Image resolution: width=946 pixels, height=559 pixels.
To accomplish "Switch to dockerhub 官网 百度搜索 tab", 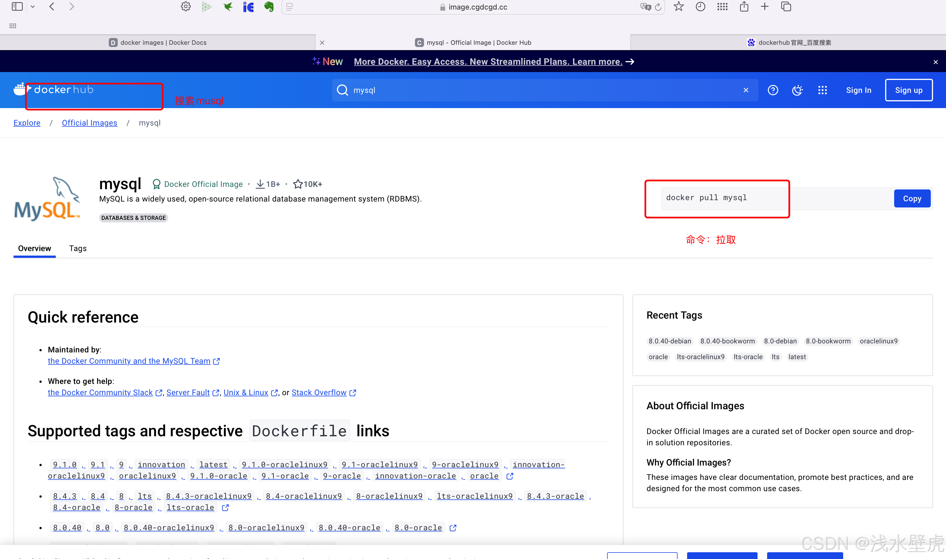I will coord(789,43).
